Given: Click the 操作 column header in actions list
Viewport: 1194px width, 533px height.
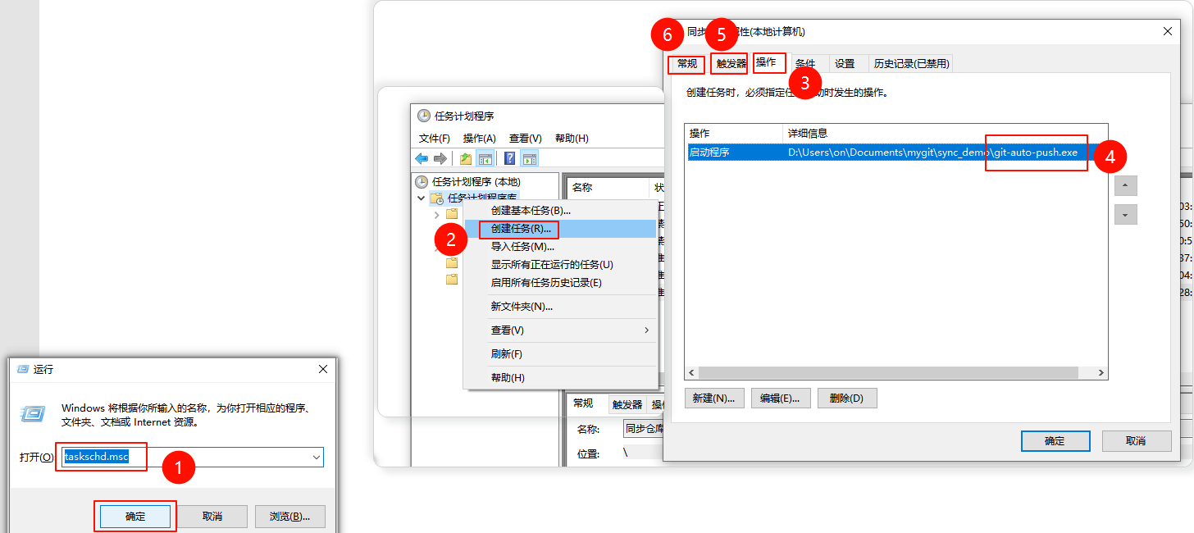Looking at the screenshot, I should pos(734,133).
